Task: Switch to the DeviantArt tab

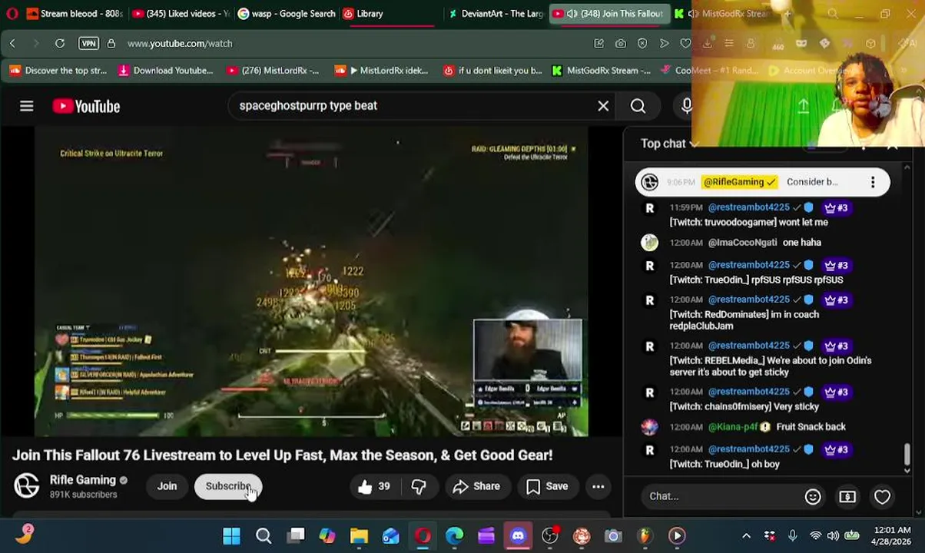Action: pos(496,14)
